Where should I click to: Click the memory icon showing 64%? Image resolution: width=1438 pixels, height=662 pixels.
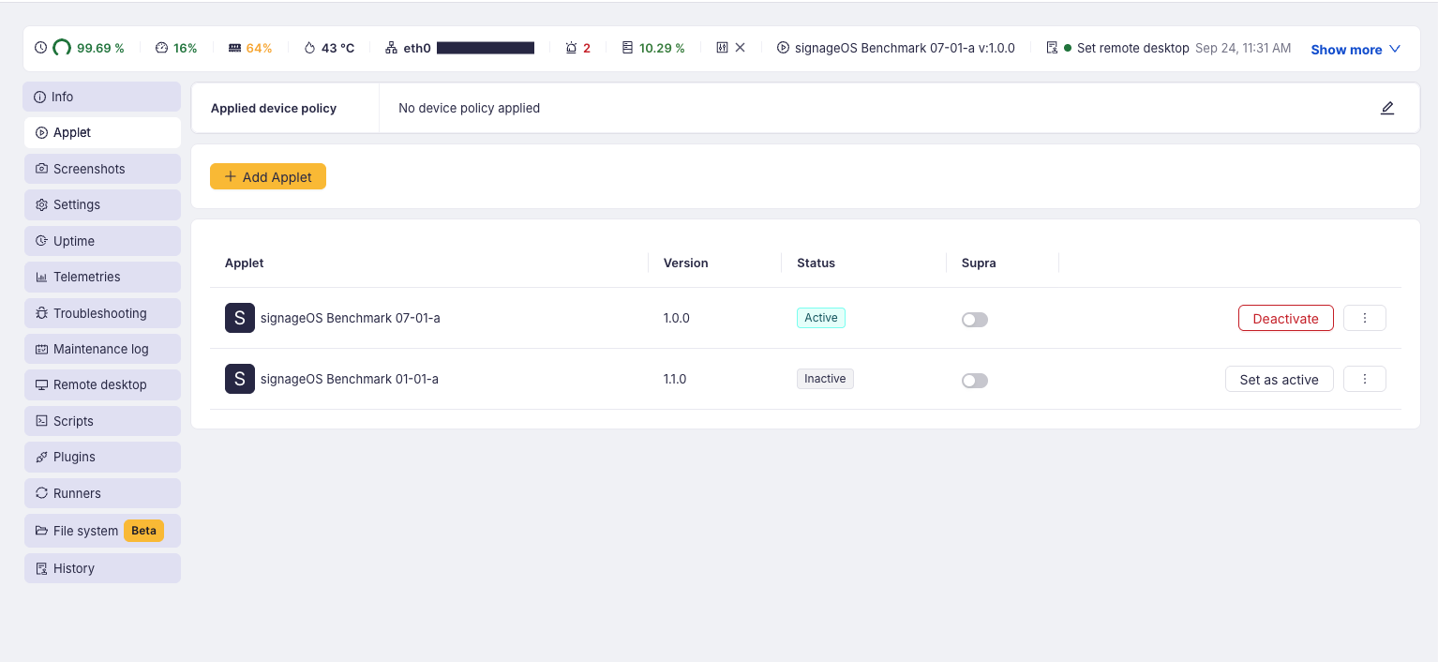click(234, 48)
